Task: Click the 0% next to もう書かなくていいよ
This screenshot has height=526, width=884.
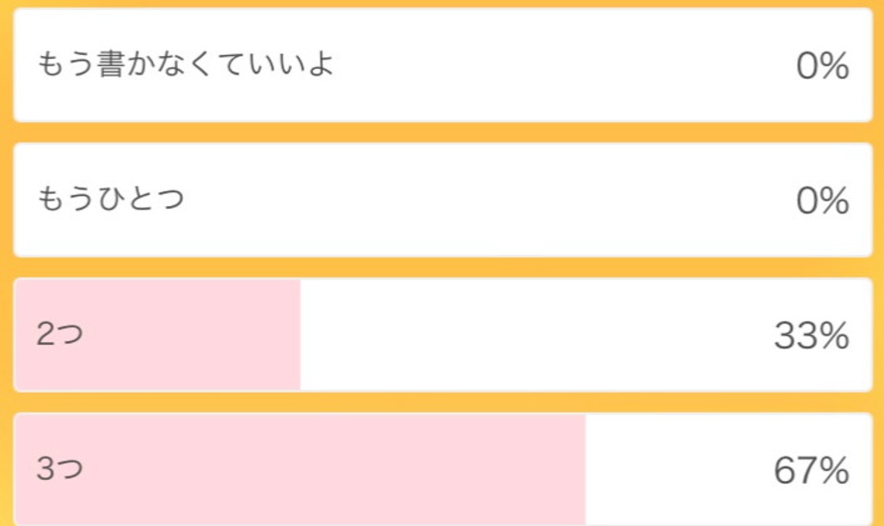Action: [x=822, y=66]
